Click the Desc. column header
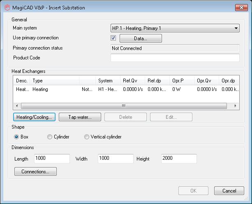This screenshot has height=204, width=252. [x=21, y=81]
